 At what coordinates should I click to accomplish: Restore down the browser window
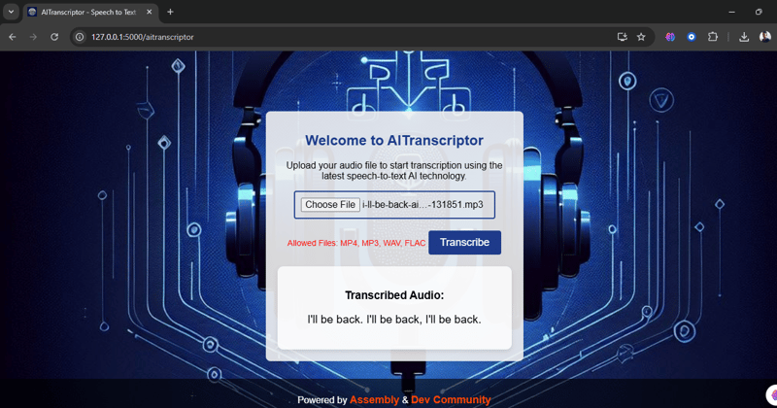click(x=759, y=12)
